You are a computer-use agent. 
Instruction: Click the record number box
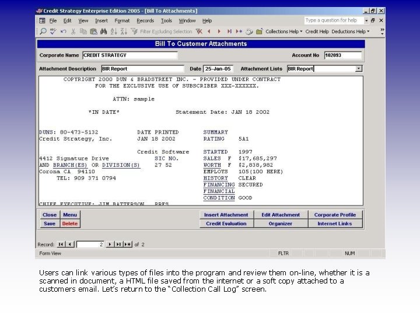[x=90, y=244]
